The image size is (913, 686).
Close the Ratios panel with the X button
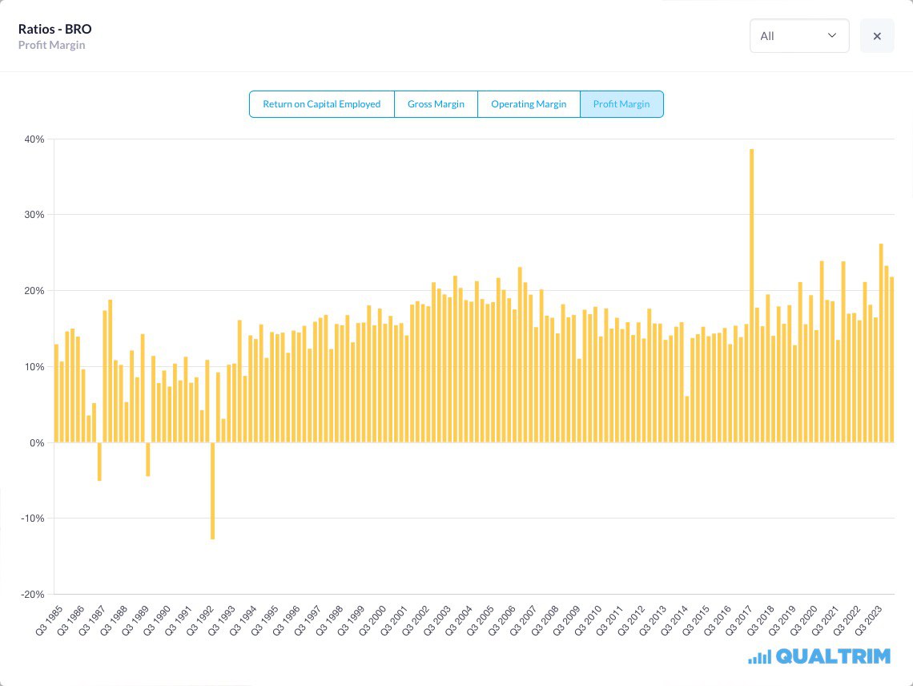click(877, 36)
